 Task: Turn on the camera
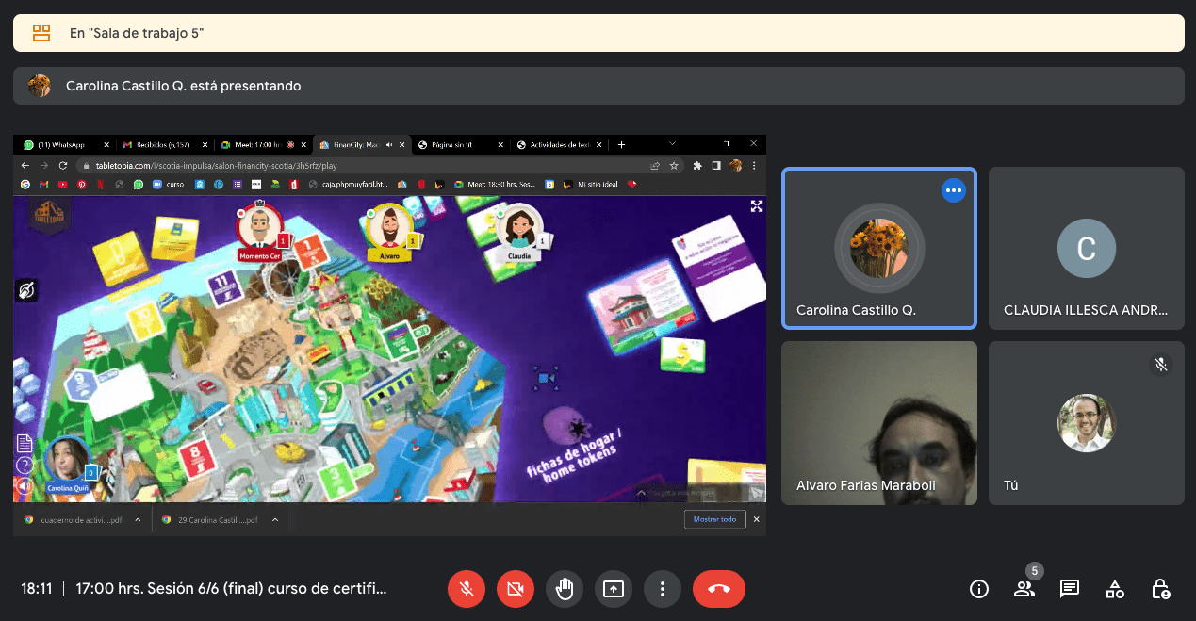(516, 589)
